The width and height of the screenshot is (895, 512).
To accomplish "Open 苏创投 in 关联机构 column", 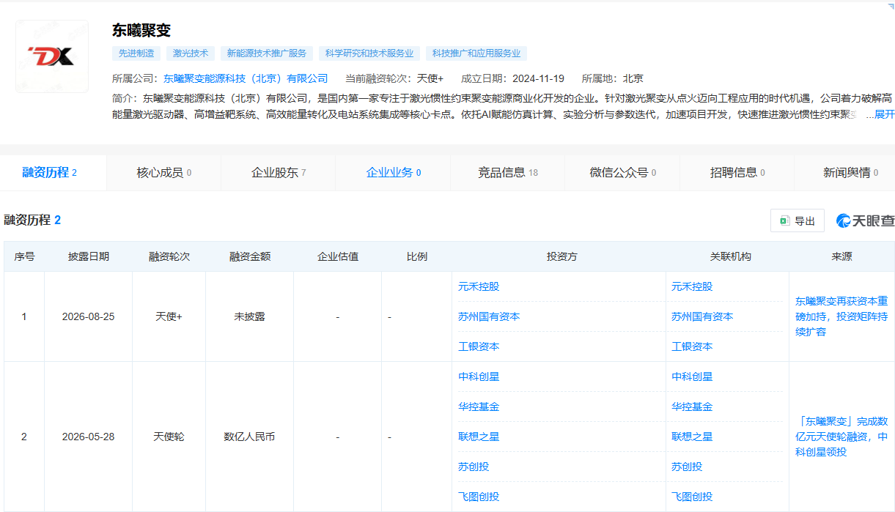I will coord(687,467).
